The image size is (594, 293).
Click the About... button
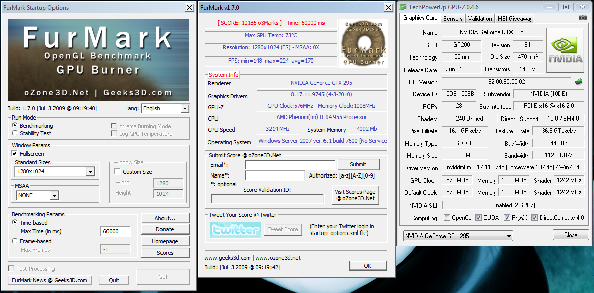point(165,218)
